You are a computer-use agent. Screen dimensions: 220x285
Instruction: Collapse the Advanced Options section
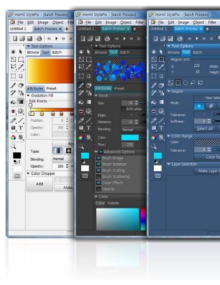click(x=96, y=152)
